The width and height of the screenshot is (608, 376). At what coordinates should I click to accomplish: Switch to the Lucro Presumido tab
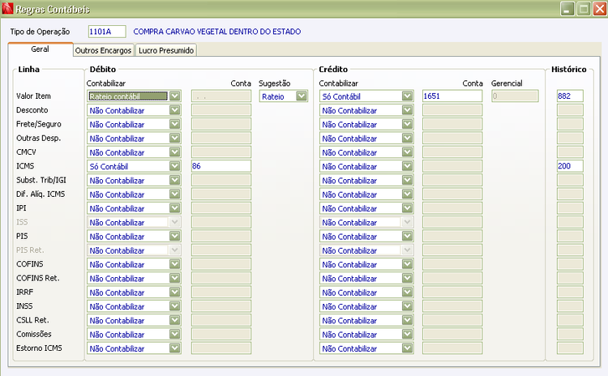[x=166, y=50]
